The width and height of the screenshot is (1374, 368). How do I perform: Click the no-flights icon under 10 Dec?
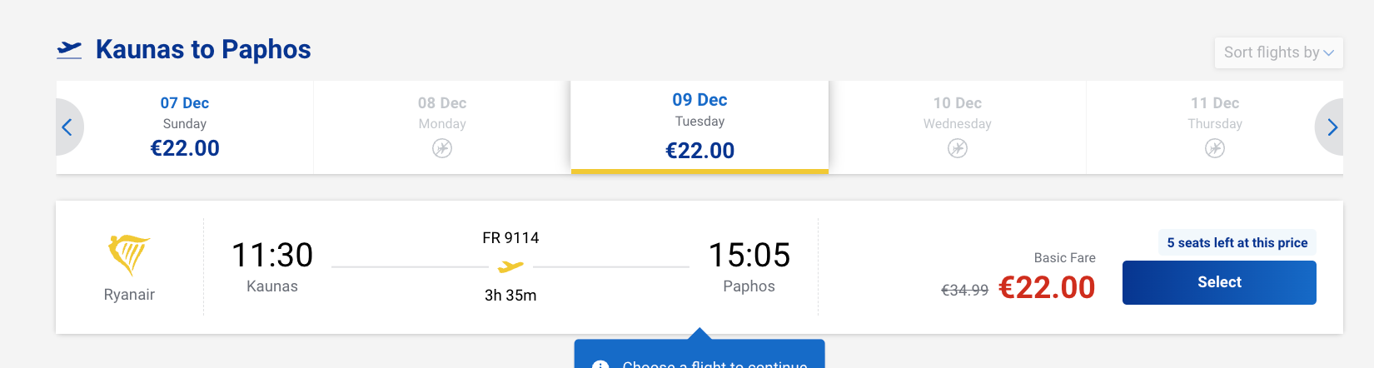(x=958, y=148)
